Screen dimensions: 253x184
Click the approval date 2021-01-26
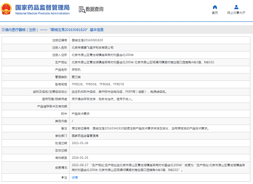click(x=80, y=143)
